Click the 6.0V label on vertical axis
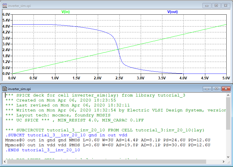233x167 pixels. tap(6, 14)
